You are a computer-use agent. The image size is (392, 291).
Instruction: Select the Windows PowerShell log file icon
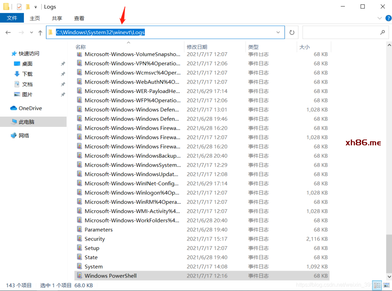79,275
